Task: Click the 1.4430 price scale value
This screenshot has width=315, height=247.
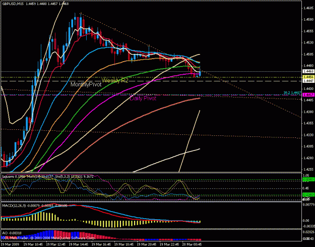Action: coord(309,88)
